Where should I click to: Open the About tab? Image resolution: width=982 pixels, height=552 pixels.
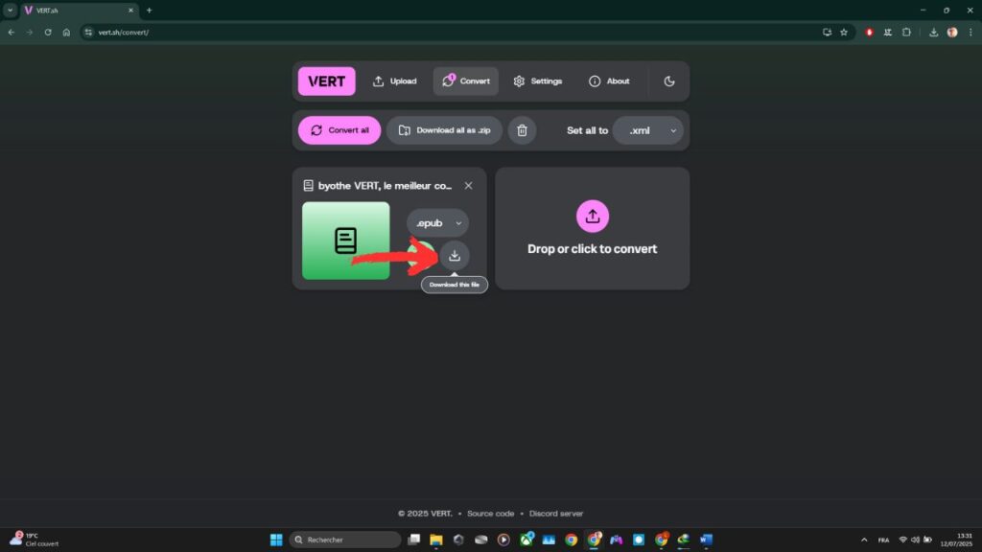point(609,81)
